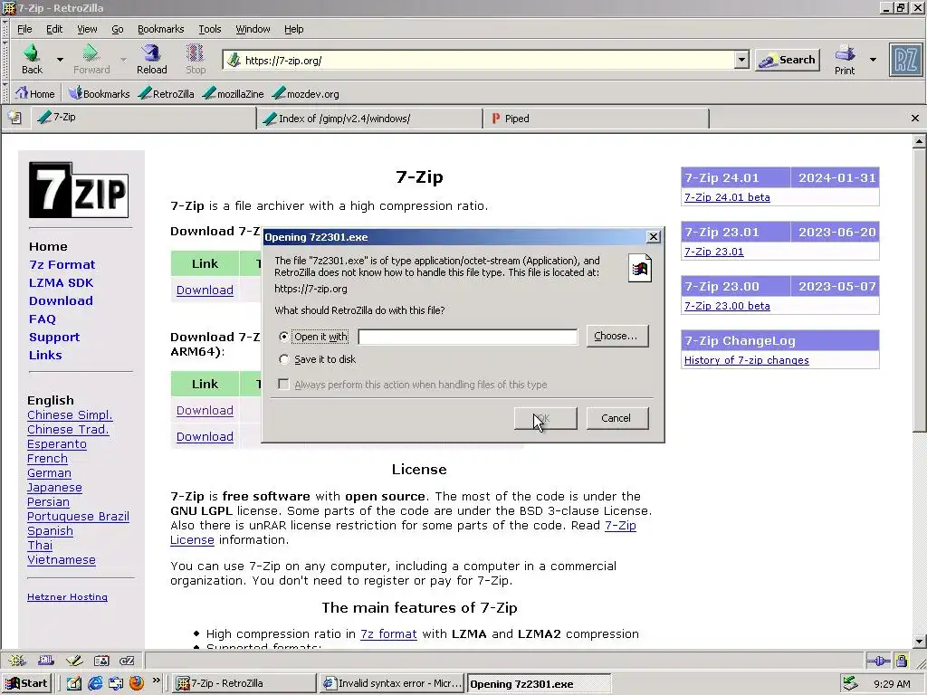Open the Window menu
The width and height of the screenshot is (927, 695).
click(253, 29)
